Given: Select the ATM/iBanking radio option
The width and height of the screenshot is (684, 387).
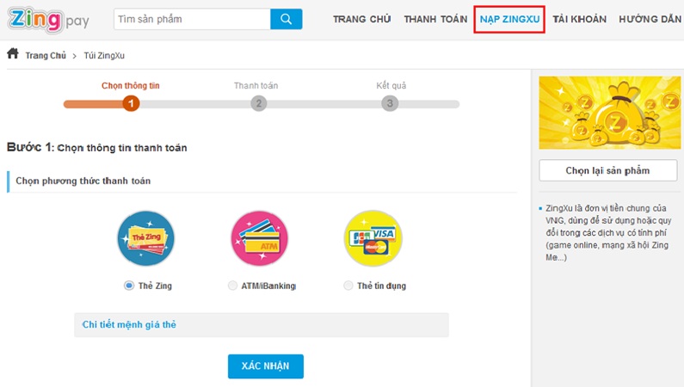Looking at the screenshot, I should (233, 286).
